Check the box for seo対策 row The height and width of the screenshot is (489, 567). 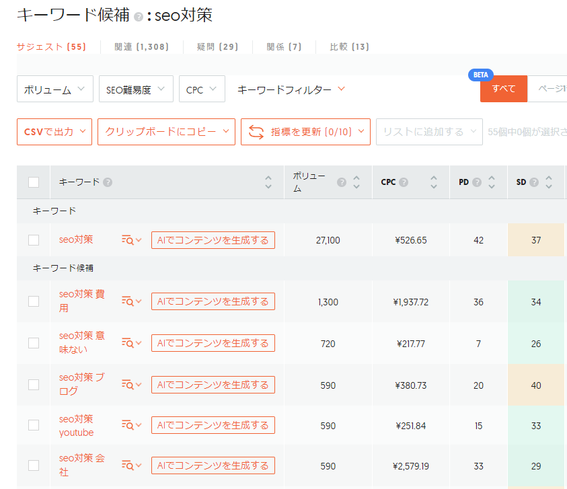34,240
